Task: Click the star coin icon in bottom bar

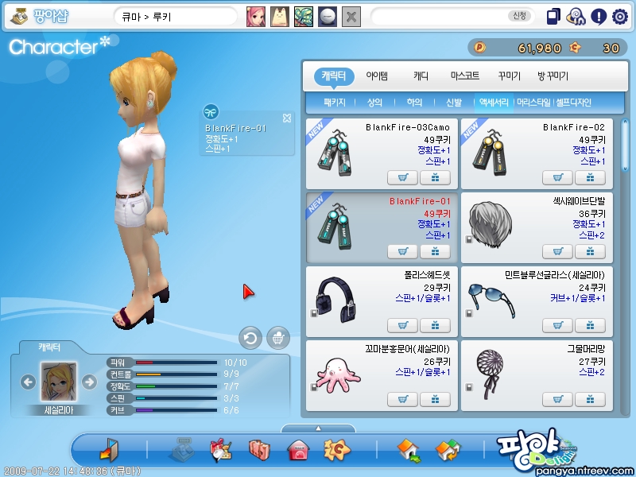Action: click(336, 449)
